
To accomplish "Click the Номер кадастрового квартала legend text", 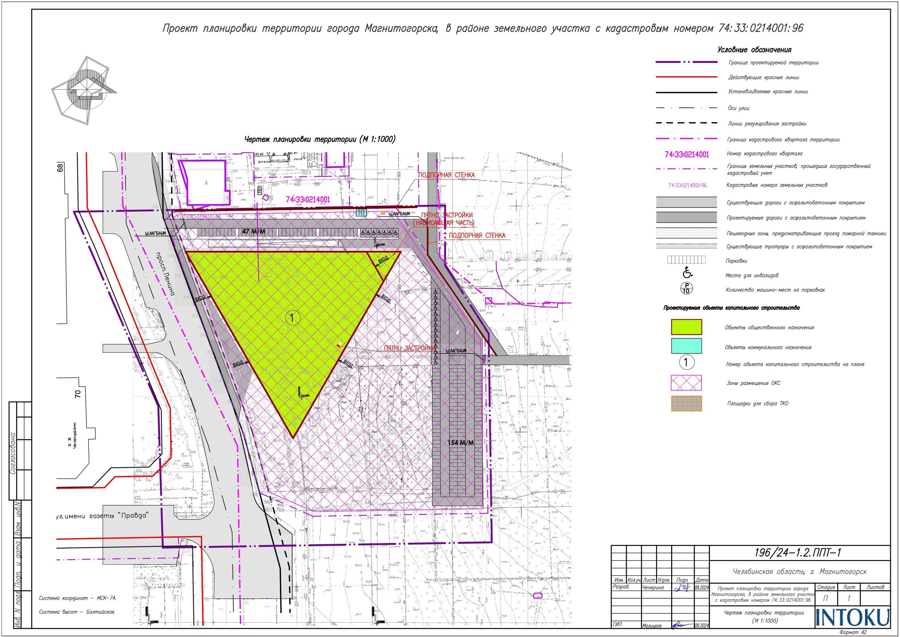I will click(764, 154).
